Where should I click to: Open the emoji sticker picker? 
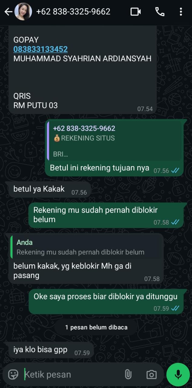click(13, 374)
